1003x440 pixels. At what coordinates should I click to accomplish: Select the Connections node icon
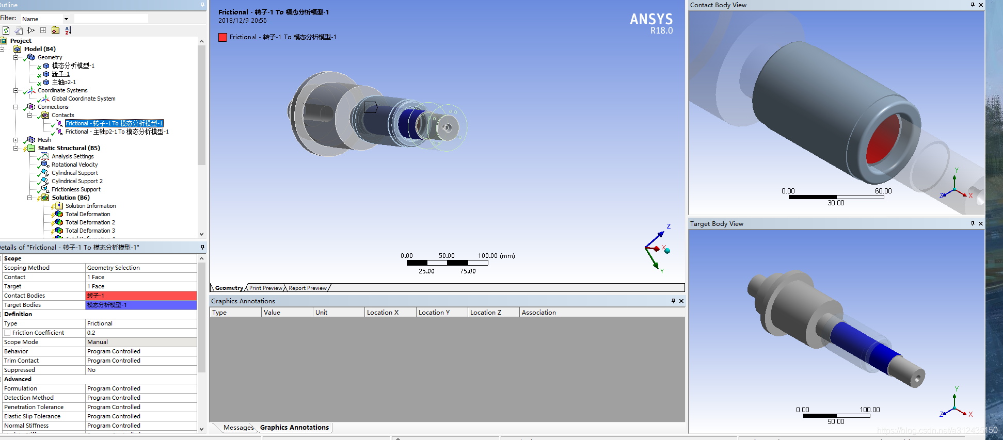(x=31, y=107)
